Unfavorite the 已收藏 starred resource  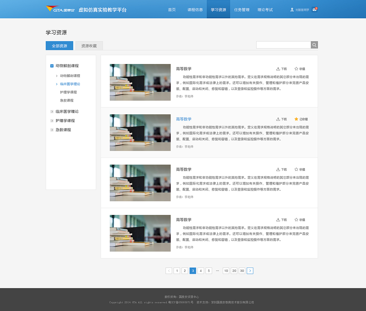(x=296, y=119)
